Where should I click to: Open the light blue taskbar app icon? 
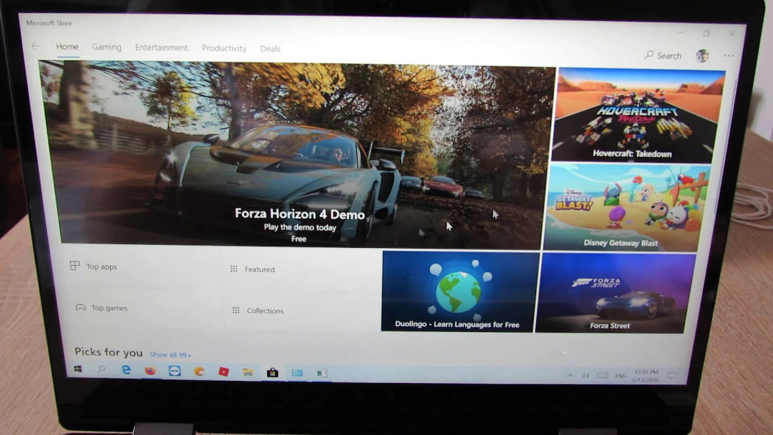pyautogui.click(x=297, y=373)
